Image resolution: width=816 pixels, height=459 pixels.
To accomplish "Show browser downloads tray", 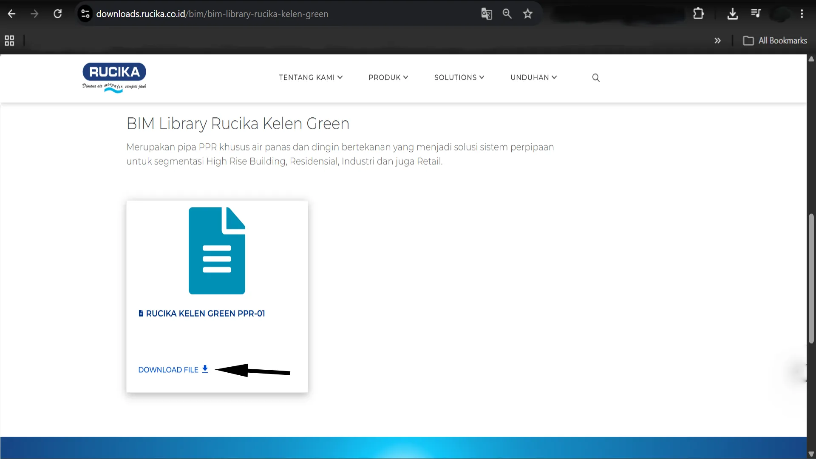I will (733, 14).
